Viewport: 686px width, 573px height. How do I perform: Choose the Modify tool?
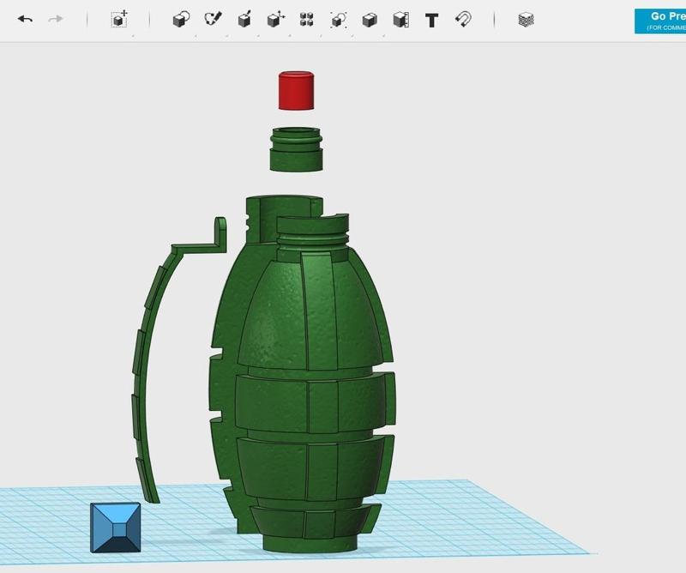pos(275,19)
